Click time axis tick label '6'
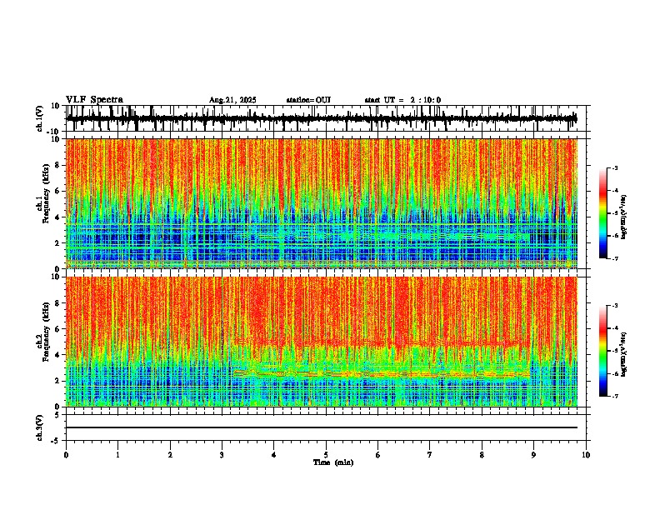 point(378,455)
